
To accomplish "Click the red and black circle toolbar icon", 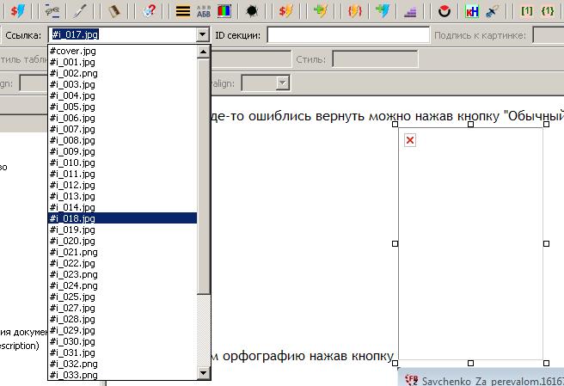I will click(x=444, y=11).
